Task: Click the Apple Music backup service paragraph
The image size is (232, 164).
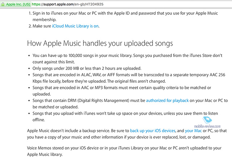Action: tap(127, 134)
